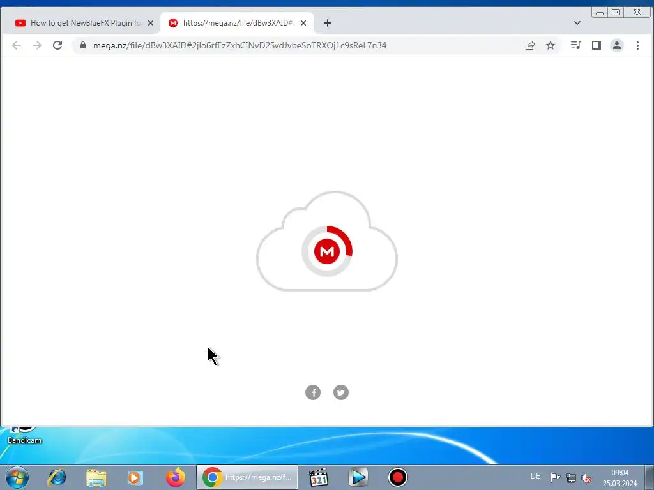Open Windows Media Player from taskbar
This screenshot has width=654, height=490.
[135, 477]
